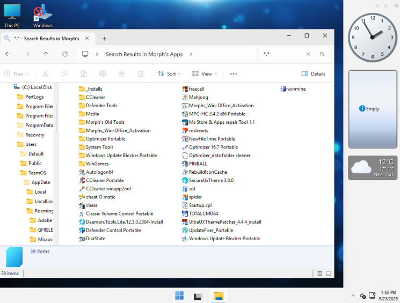The image size is (400, 303).
Task: Select the TOTALCMD64 floppy icon
Action: coord(185,213)
